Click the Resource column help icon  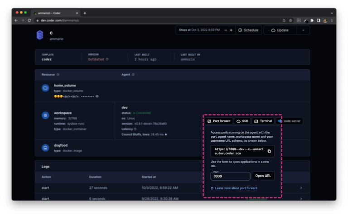[58, 75]
